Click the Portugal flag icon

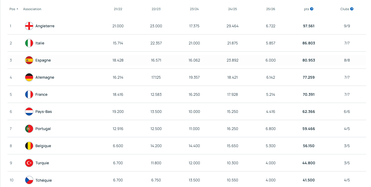pos(29,129)
